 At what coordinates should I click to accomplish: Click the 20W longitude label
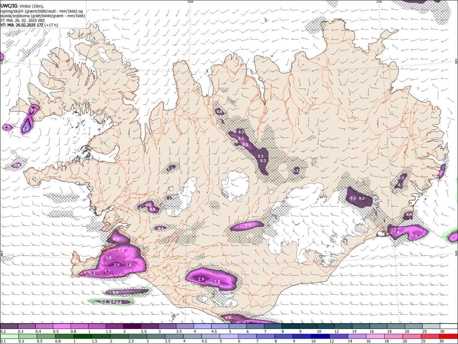click(190, 2)
